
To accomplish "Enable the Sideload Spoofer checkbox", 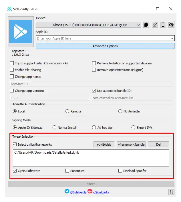I will pos(120,171).
